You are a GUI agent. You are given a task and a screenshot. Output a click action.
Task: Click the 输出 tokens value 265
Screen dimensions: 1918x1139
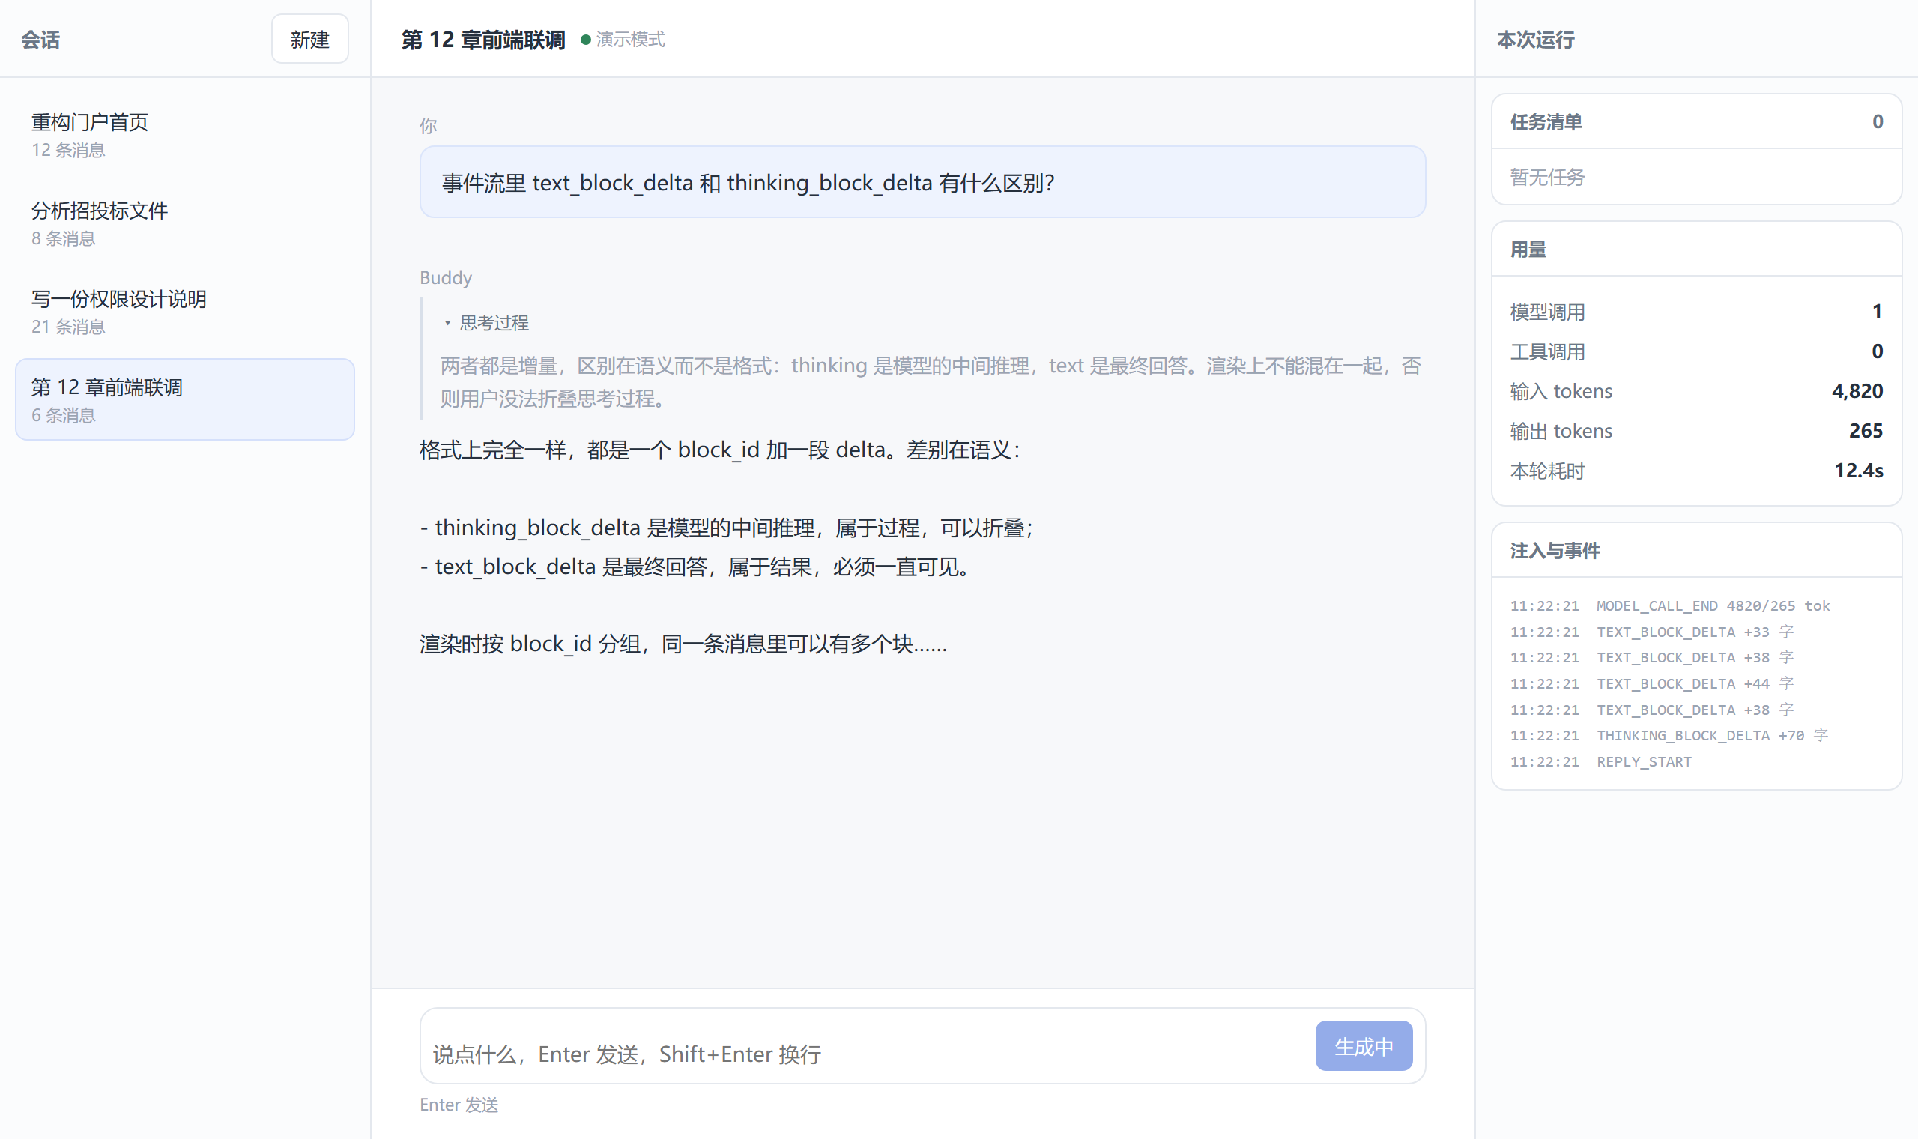1865,431
